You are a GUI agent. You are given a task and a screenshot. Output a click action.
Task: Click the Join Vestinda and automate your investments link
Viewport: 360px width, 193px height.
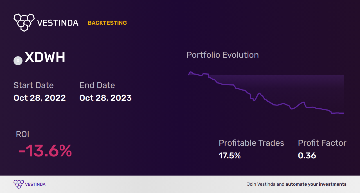297,184
